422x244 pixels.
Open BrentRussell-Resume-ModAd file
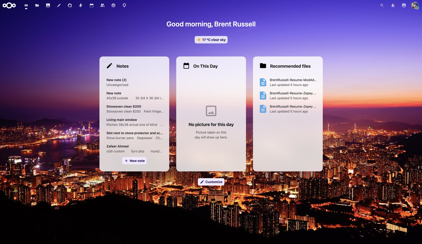pyautogui.click(x=288, y=82)
